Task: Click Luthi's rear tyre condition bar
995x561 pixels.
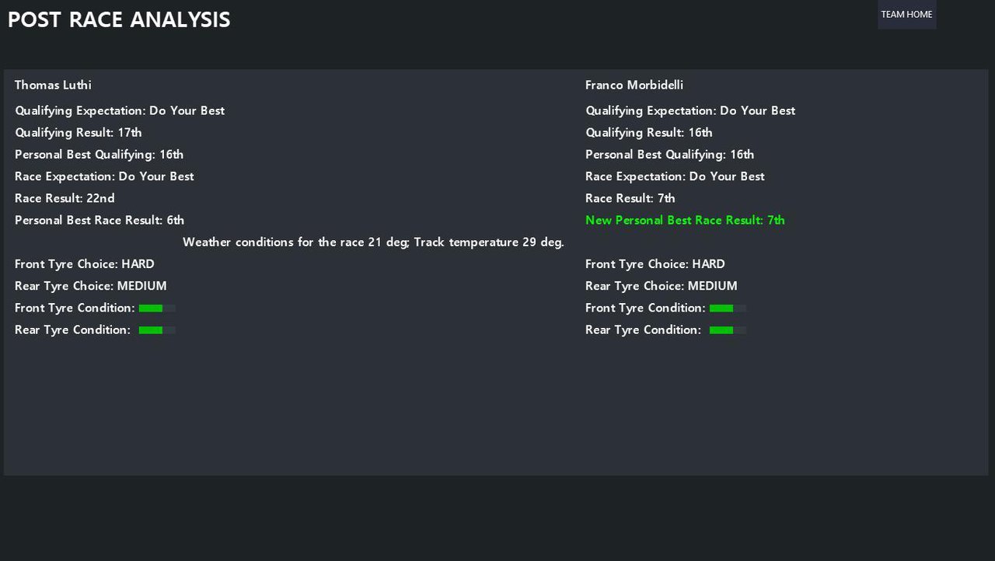Action: (157, 330)
